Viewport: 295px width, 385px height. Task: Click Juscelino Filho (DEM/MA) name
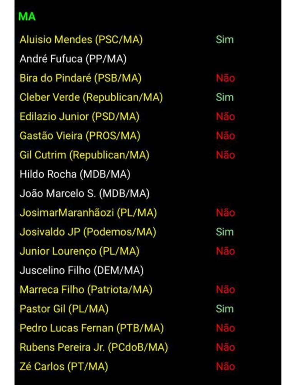81,270
